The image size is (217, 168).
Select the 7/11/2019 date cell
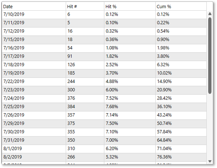[34, 23]
